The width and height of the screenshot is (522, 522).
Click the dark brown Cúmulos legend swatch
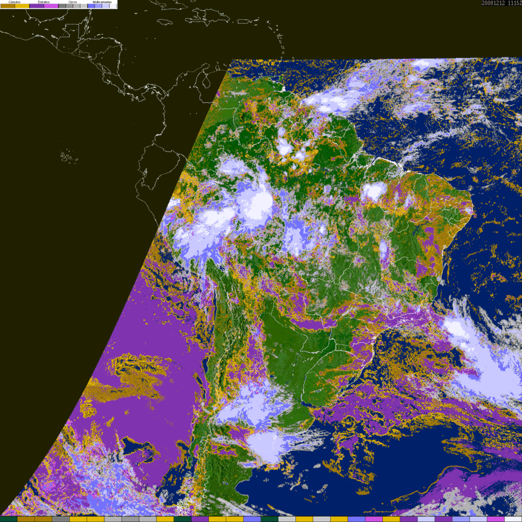(8, 6)
